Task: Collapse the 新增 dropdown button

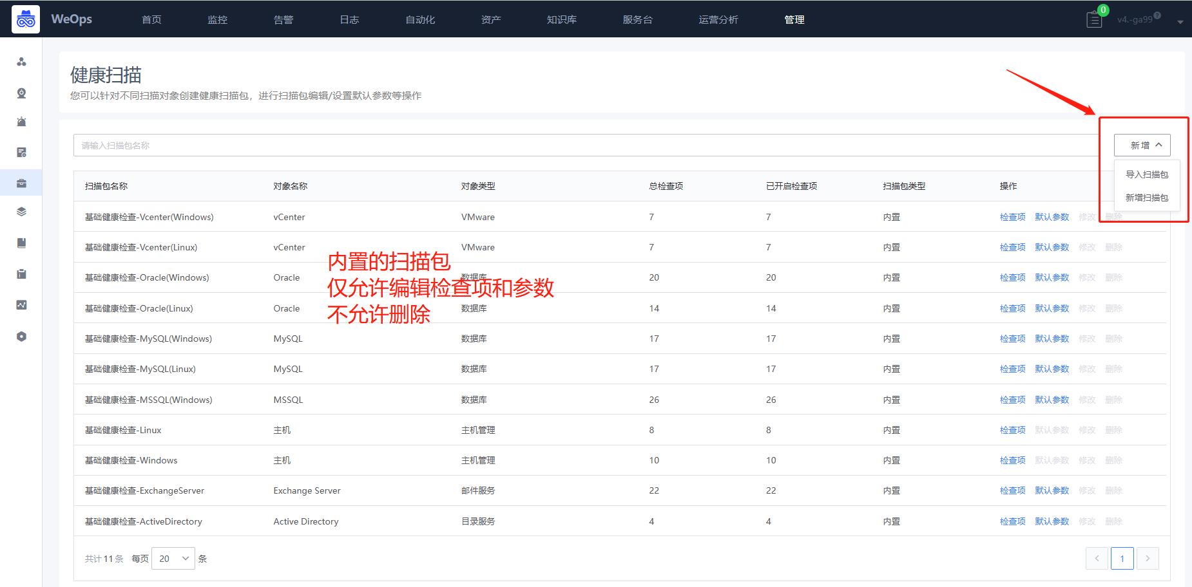Action: (1142, 145)
